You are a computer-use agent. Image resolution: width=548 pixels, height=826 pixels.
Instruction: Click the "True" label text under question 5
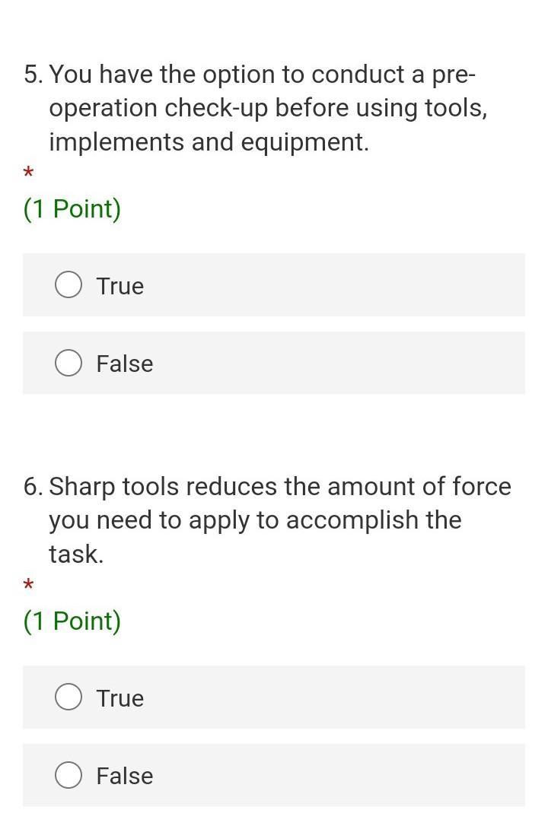coord(119,286)
